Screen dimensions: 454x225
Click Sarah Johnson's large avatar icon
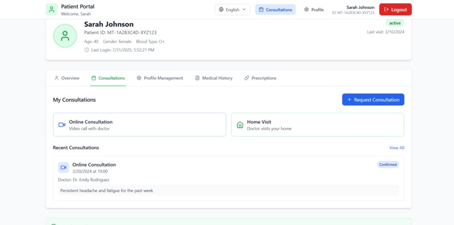click(x=65, y=36)
